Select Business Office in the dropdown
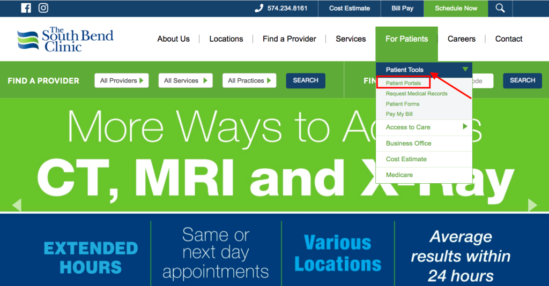The width and height of the screenshot is (549, 286). 424,144
